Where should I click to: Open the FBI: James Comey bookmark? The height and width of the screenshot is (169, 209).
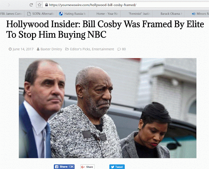click(x=12, y=14)
